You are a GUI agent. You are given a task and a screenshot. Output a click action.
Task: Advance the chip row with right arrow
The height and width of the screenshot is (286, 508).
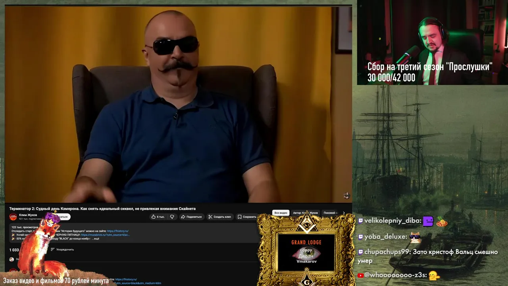pyautogui.click(x=344, y=213)
